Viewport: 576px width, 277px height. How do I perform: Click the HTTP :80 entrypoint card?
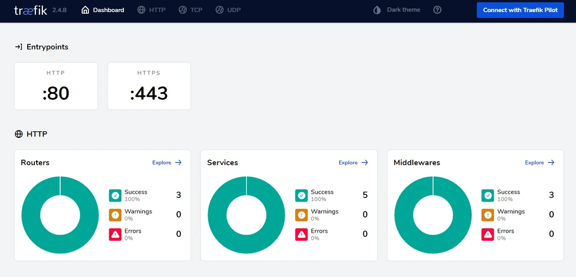pos(56,86)
